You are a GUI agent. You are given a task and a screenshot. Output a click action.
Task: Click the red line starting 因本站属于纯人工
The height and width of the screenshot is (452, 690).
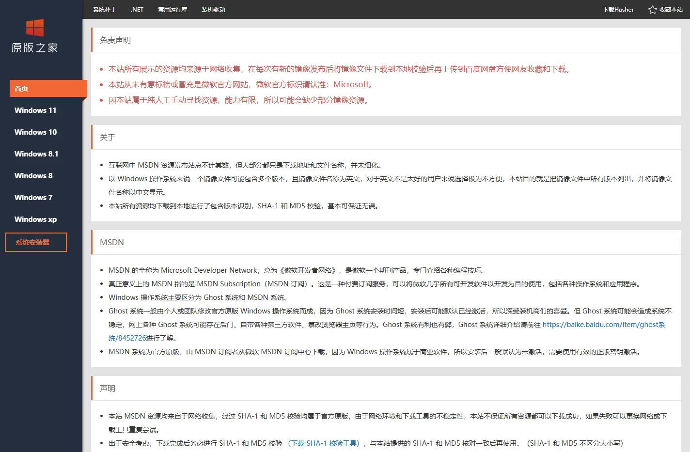240,100
